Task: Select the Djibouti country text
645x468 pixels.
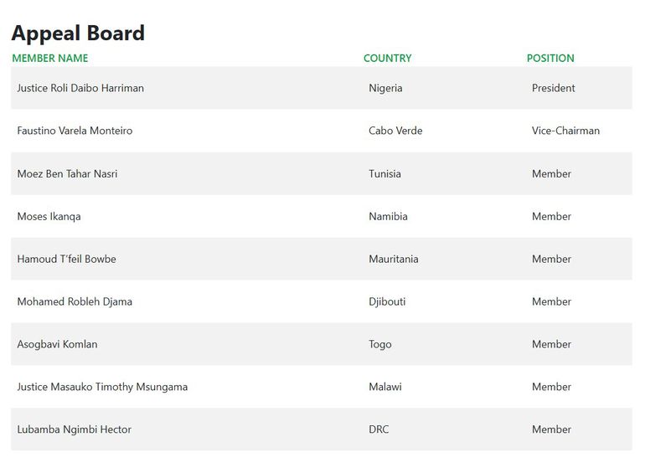Action: tap(387, 302)
